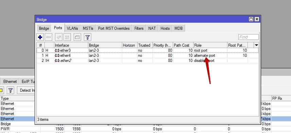Viewport: 291px width, 133px height.
Task: Open the VLANs tab
Action: (72, 28)
